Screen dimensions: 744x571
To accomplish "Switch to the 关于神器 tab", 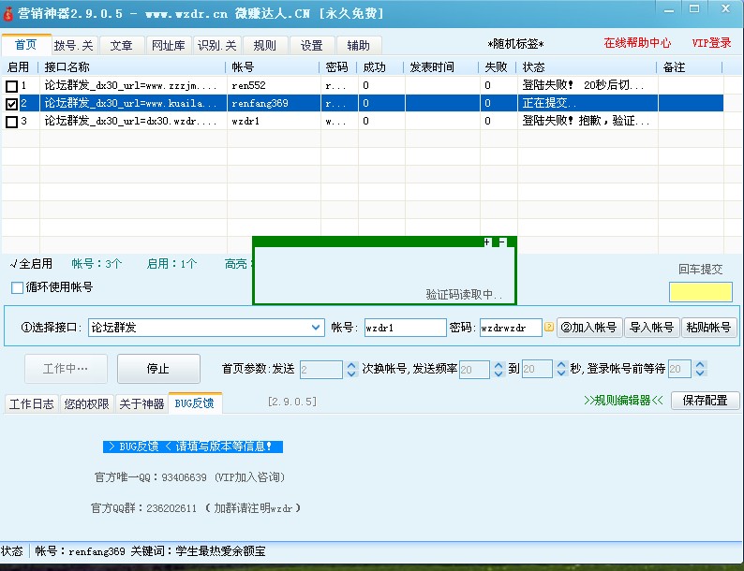I will (x=141, y=404).
